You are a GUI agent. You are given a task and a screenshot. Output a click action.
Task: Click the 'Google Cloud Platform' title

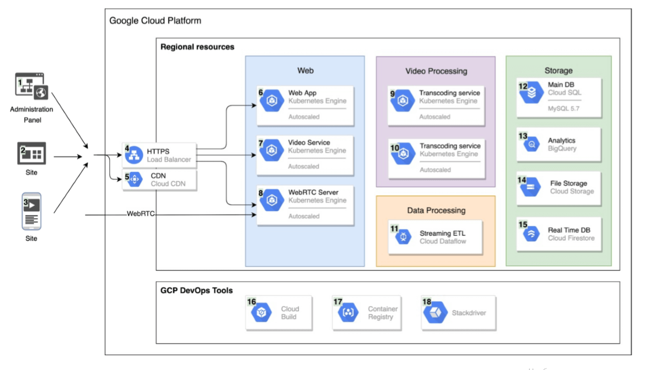[155, 21]
